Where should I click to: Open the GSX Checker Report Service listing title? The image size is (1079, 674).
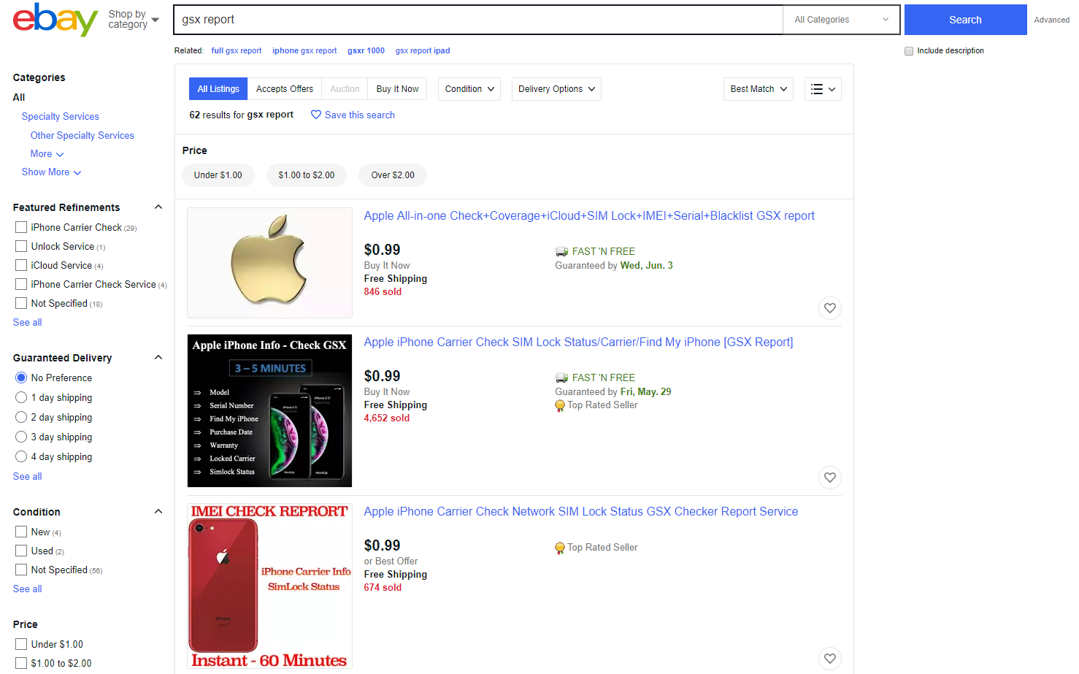coord(581,512)
